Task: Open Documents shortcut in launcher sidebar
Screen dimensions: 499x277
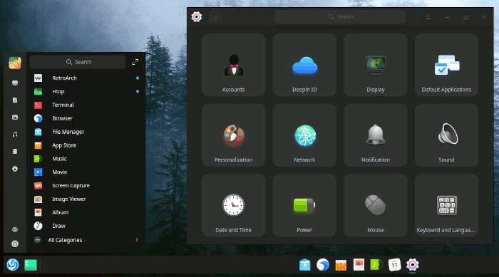Action: coord(15,100)
